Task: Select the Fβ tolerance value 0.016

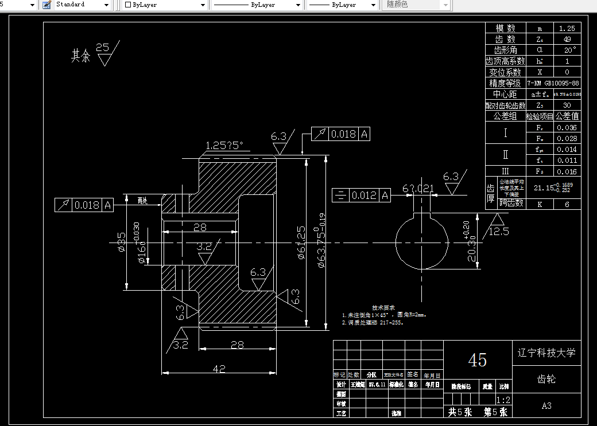Action: coord(567,171)
